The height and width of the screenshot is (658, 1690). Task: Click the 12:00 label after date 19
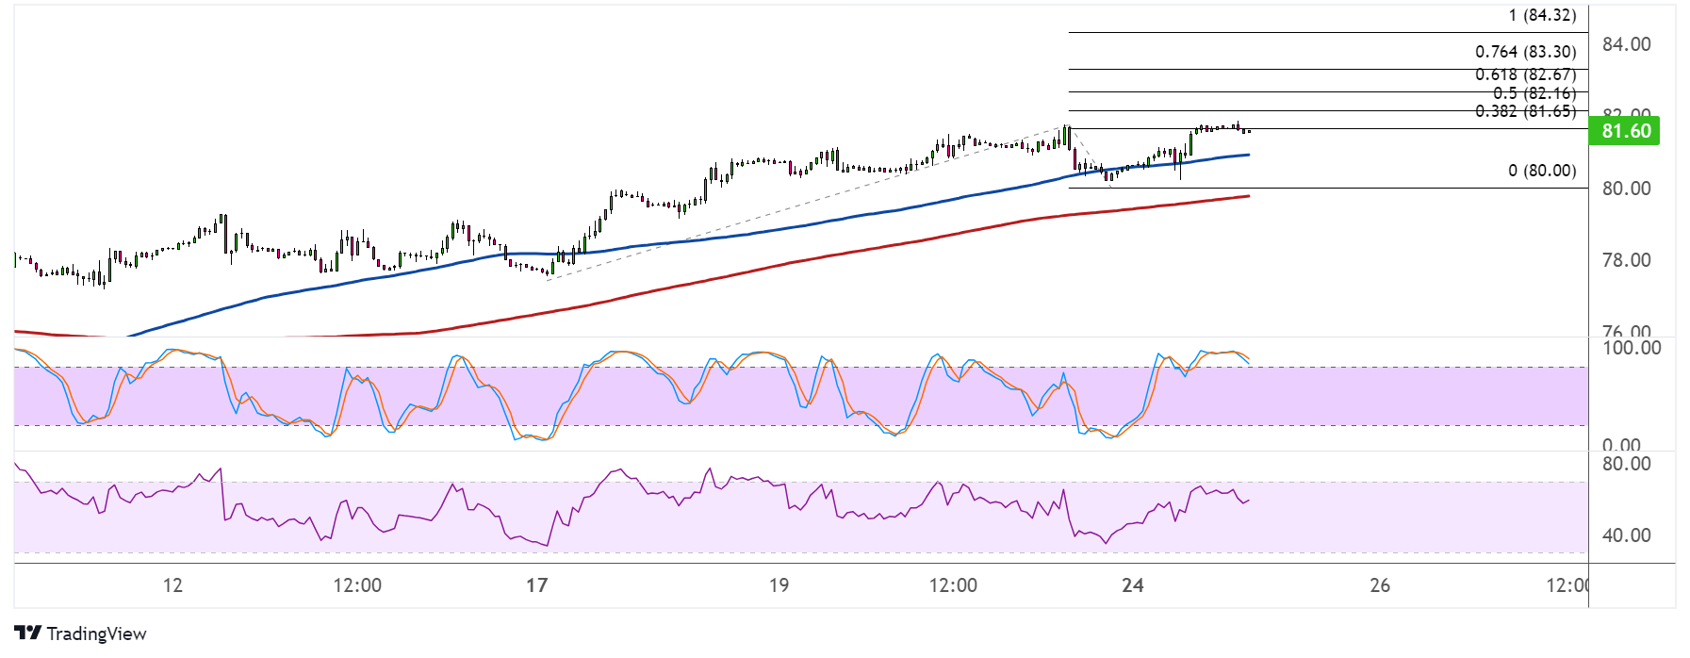pyautogui.click(x=953, y=585)
